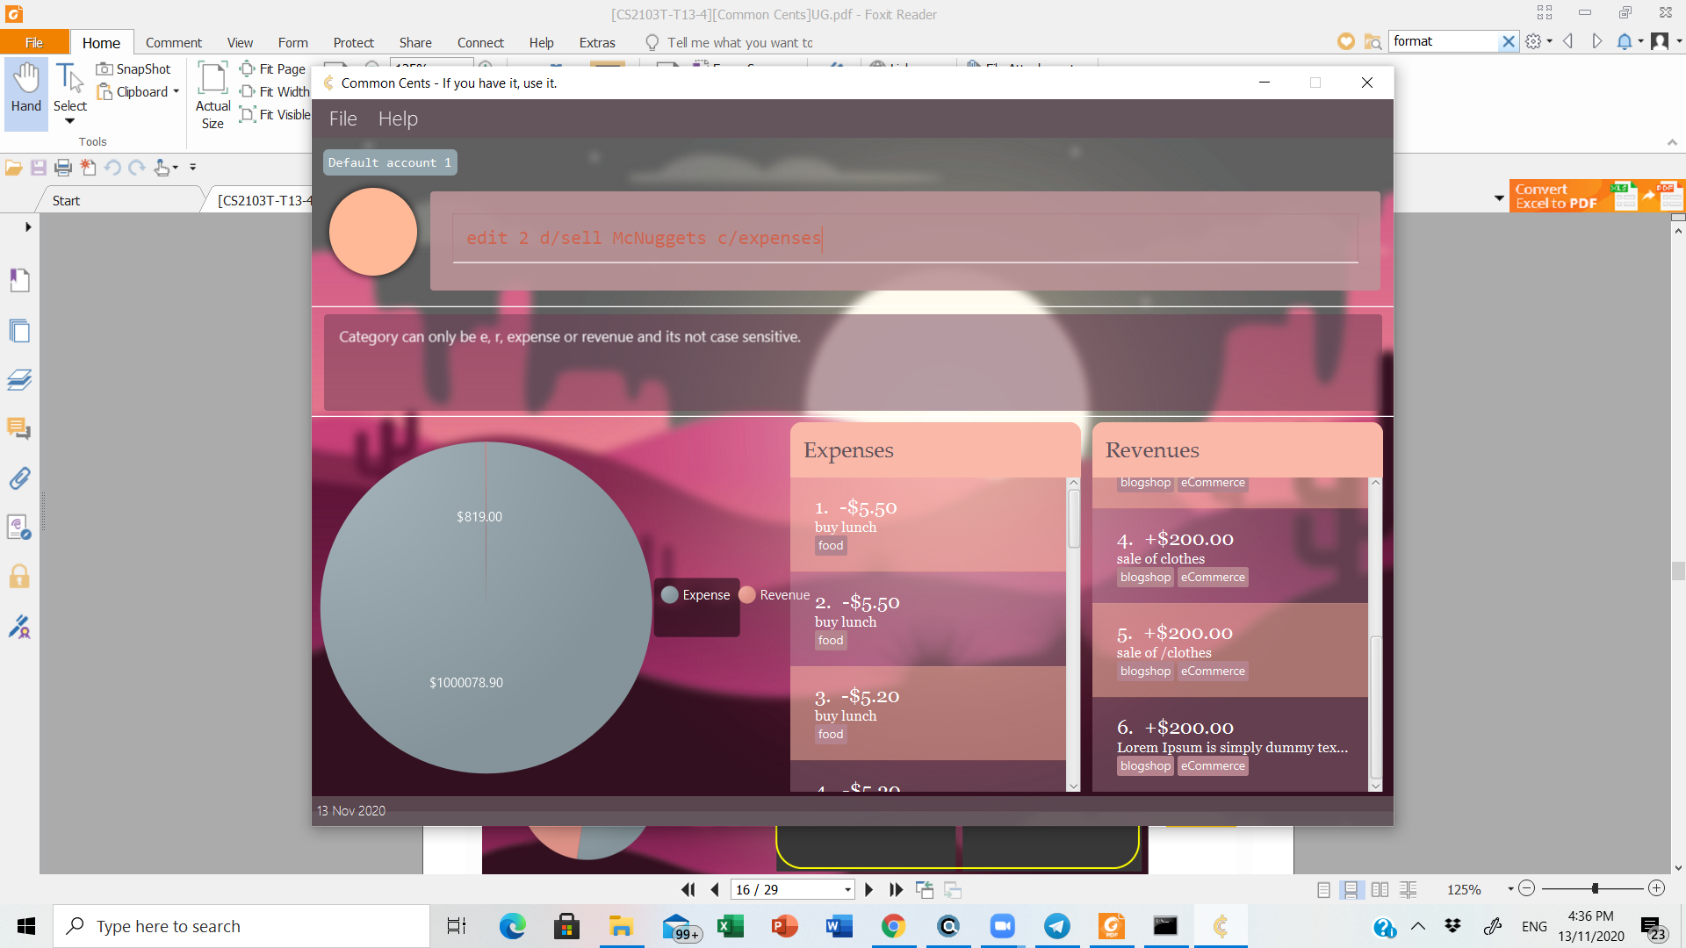Open the Pages thumbnail panel
The width and height of the screenshot is (1686, 948).
(x=19, y=331)
